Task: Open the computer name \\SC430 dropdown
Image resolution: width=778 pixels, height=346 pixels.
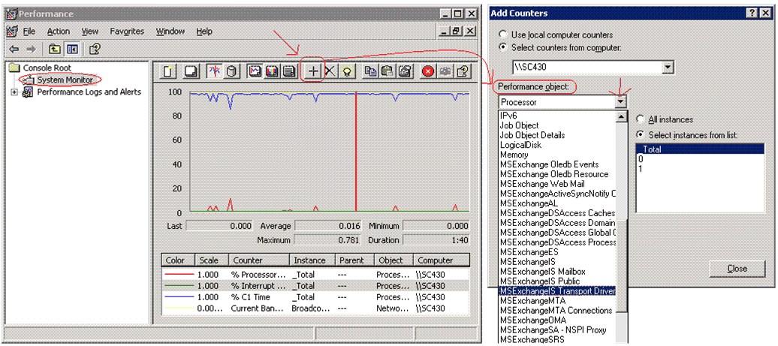Action: coord(668,68)
